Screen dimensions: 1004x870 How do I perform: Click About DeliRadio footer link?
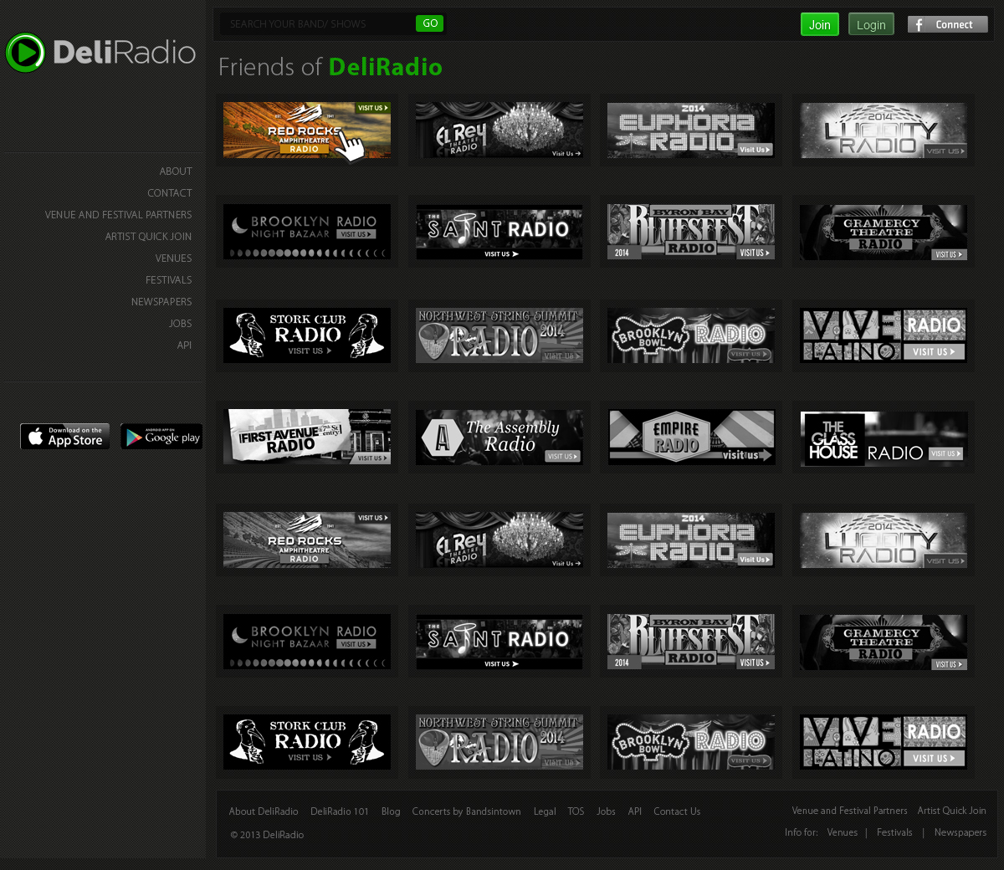264,811
